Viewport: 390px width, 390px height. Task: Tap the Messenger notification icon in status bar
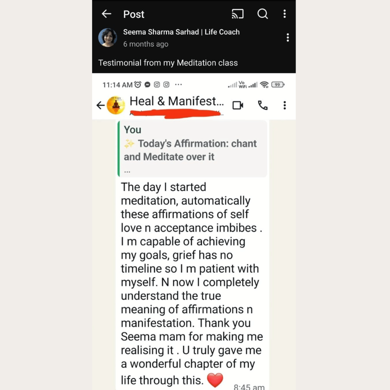[147, 85]
